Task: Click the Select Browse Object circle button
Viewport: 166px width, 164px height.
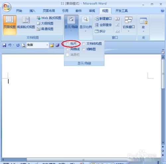Action: pos(163,151)
